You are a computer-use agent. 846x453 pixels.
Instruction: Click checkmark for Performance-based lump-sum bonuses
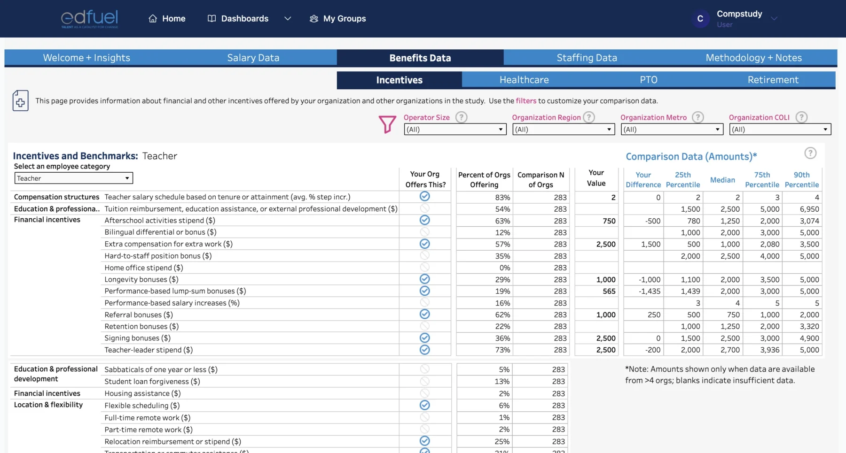(x=424, y=291)
